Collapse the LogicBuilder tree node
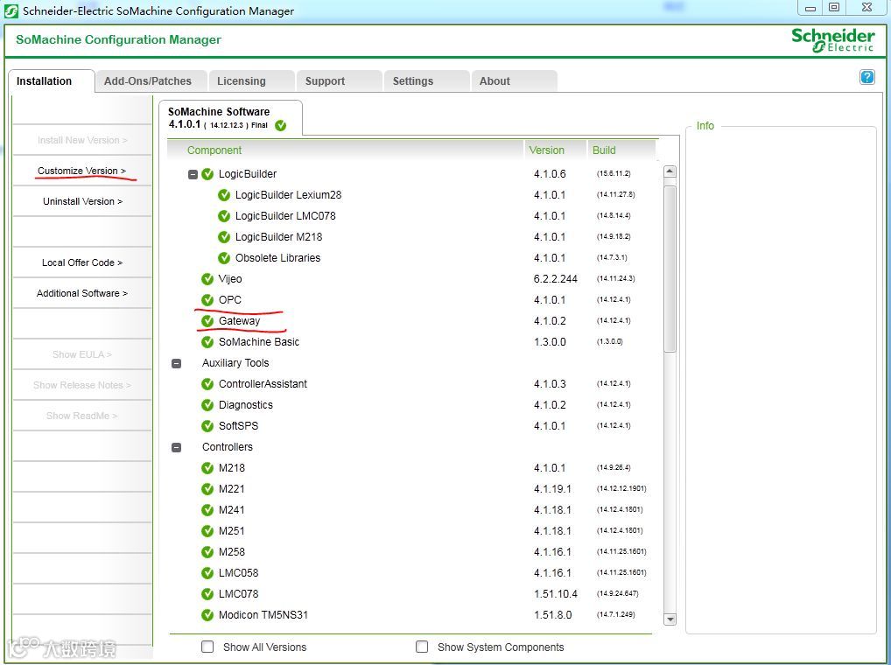 point(193,174)
